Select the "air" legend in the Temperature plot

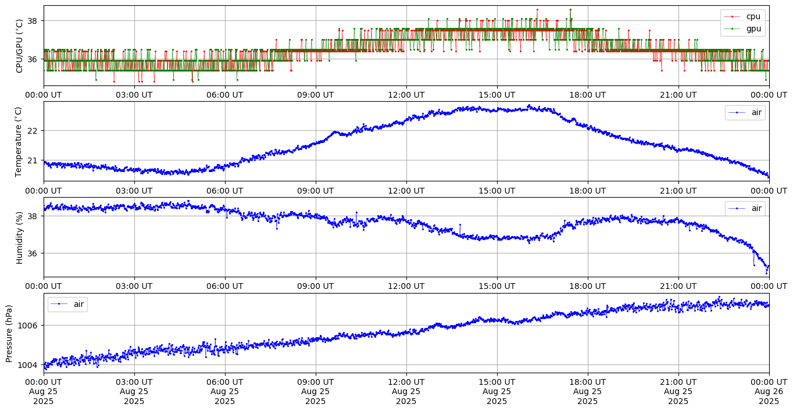coord(745,112)
